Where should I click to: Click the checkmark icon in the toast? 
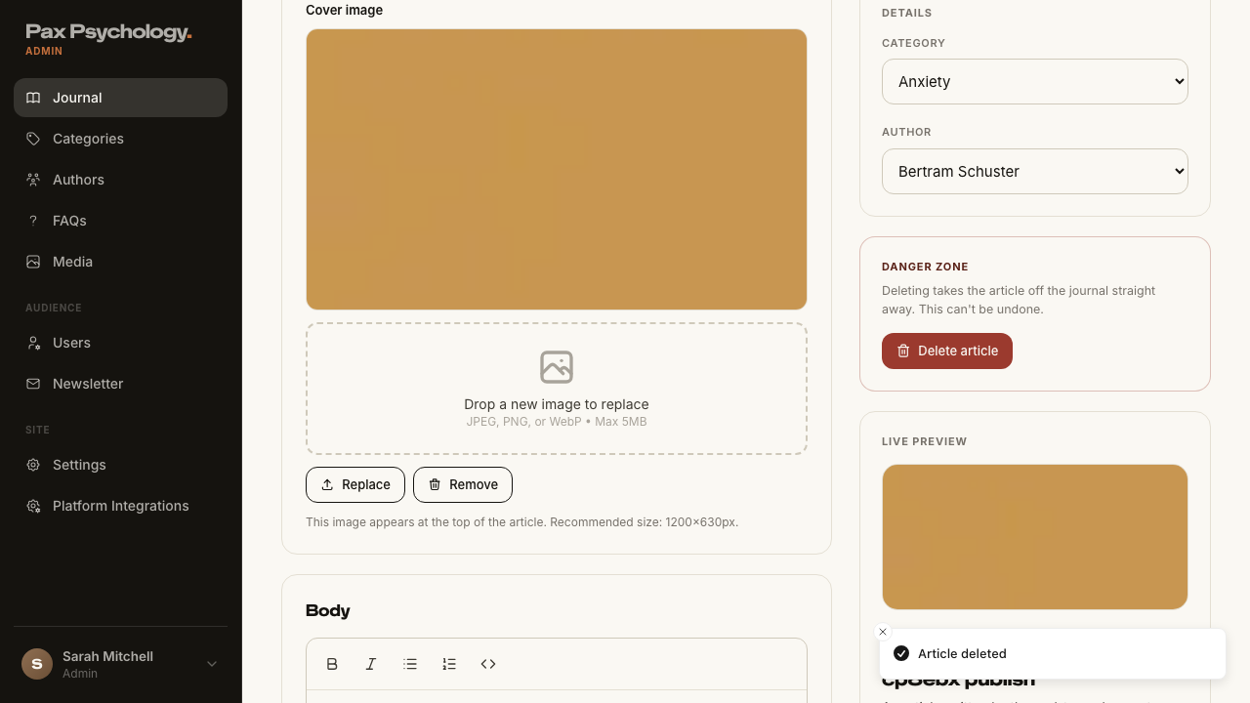point(901,653)
